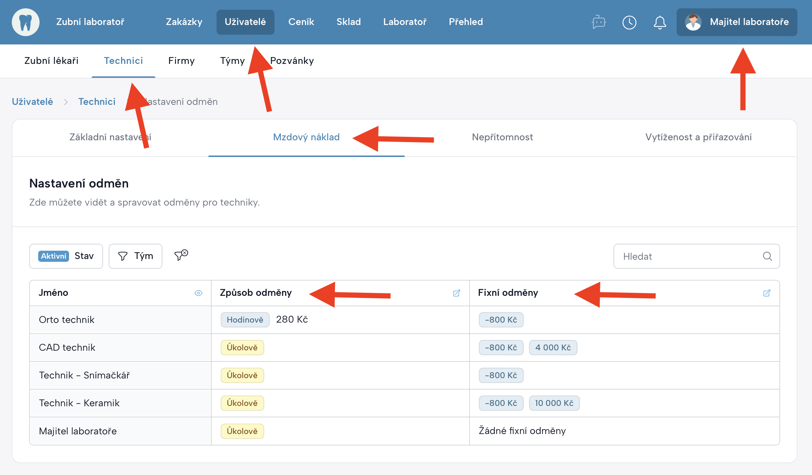This screenshot has height=475, width=812.
Task: Open edit icon in Způsob odměny header
Action: point(456,293)
